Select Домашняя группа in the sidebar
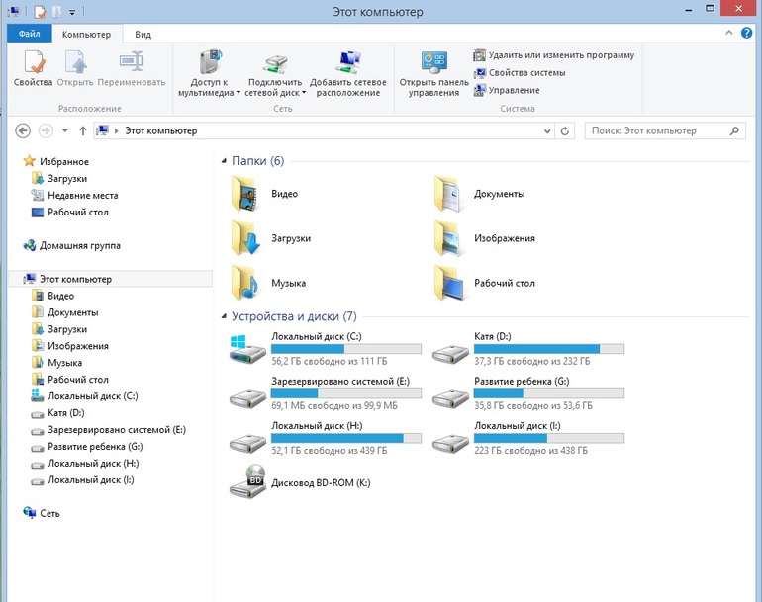Screen dimensions: 762x602 pyautogui.click(x=80, y=246)
